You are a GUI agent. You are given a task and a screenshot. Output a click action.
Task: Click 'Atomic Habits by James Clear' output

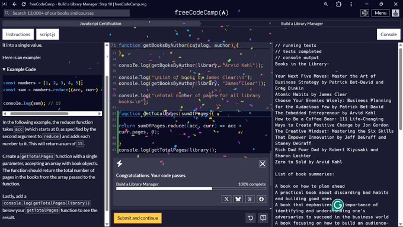click(x=311, y=94)
